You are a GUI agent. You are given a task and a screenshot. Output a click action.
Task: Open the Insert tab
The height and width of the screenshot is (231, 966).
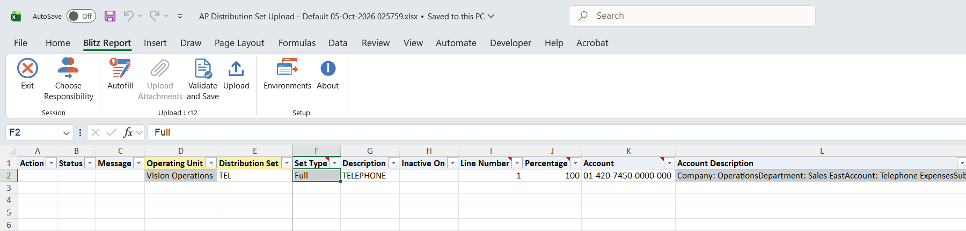pos(155,43)
